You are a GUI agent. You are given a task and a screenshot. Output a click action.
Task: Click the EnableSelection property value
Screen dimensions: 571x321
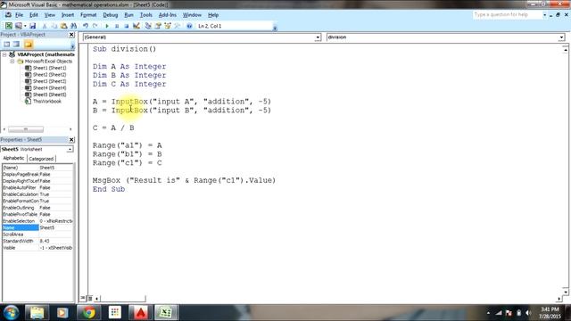pos(55,221)
